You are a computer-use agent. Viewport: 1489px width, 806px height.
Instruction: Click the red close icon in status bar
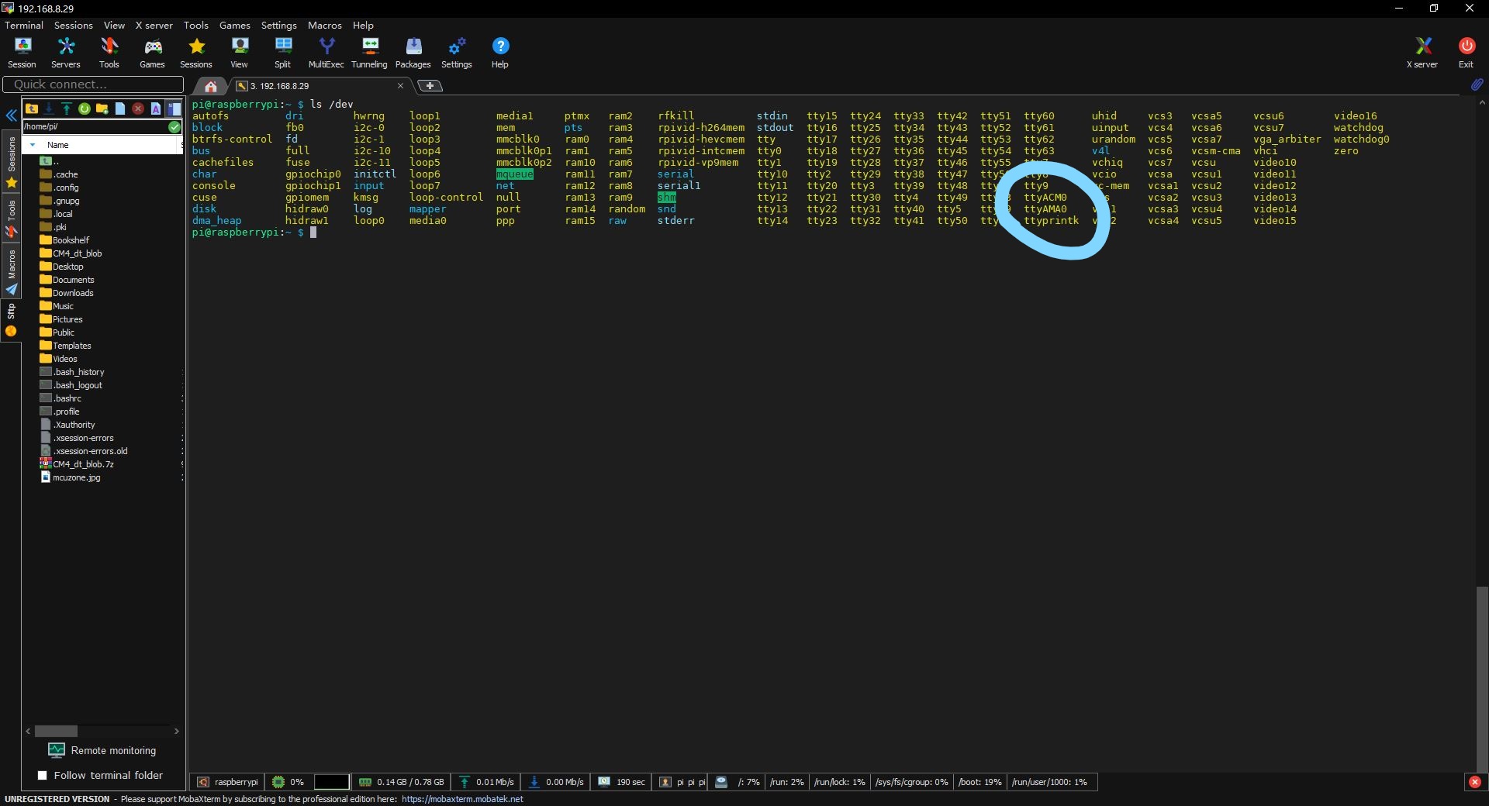coord(1475,782)
